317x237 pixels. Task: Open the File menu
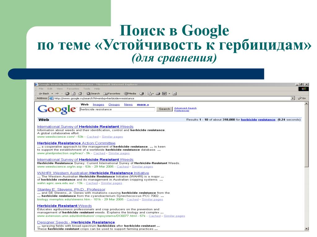(x=41, y=89)
